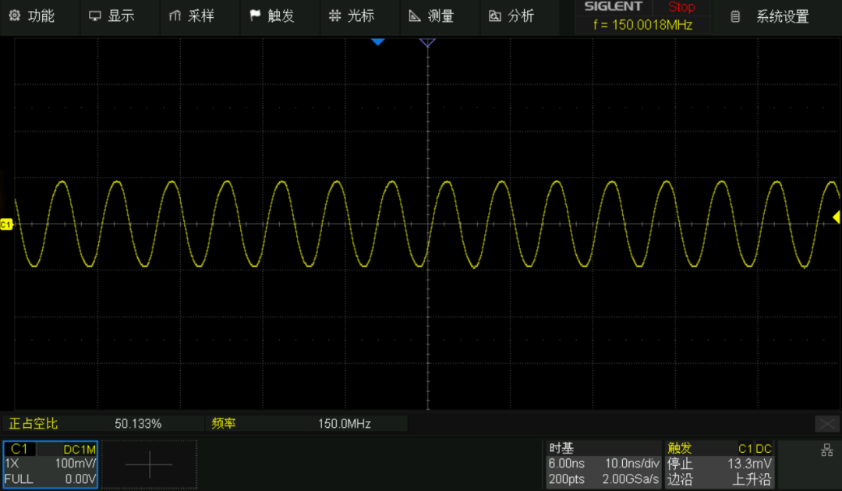The image size is (842, 491).
Task: Click the 边沿 trigger type label
Action: pyautogui.click(x=680, y=479)
